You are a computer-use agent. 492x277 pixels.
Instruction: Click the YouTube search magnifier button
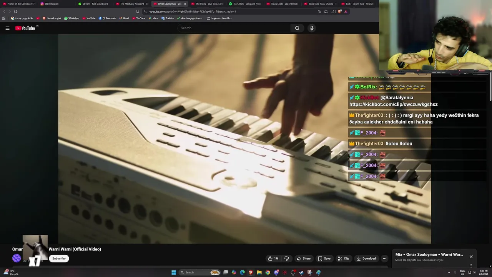(x=297, y=28)
